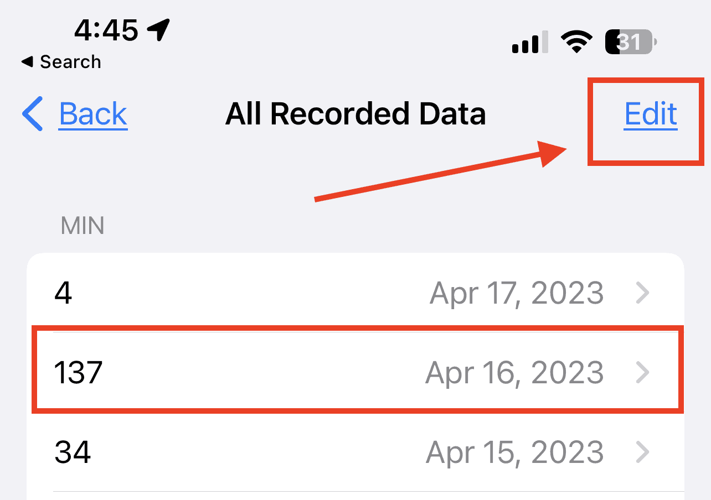Tap the location arrow icon in status bar
The width and height of the screenshot is (711, 500).
click(x=160, y=30)
